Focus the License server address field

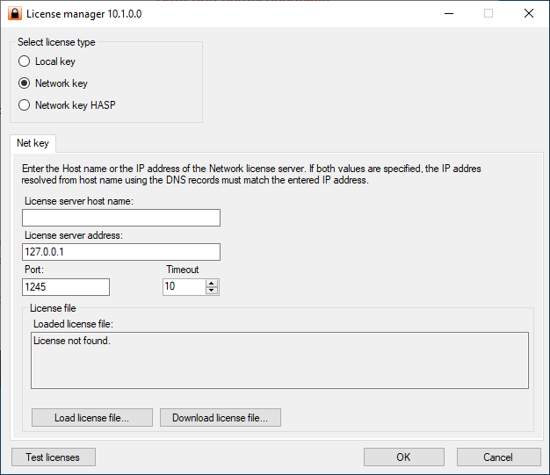click(x=121, y=252)
